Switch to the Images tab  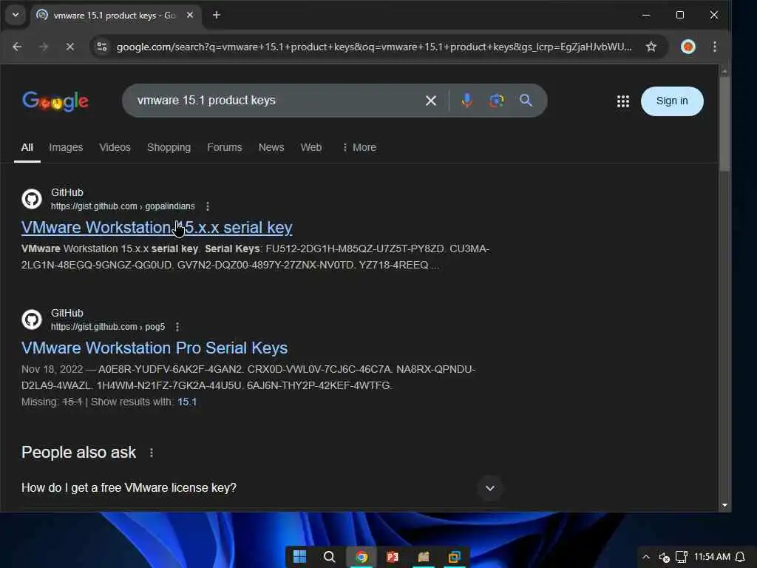point(66,147)
